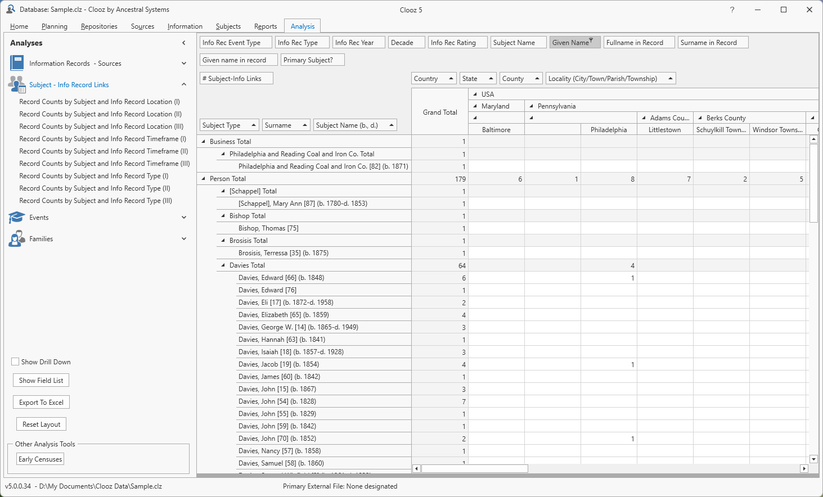Select Record Counts by Info Record Timeframe (I)

[102, 139]
